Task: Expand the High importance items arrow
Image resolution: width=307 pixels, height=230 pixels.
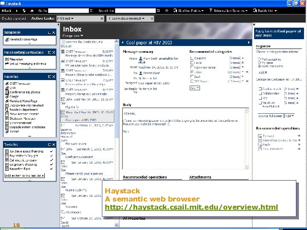Action: coord(243,67)
